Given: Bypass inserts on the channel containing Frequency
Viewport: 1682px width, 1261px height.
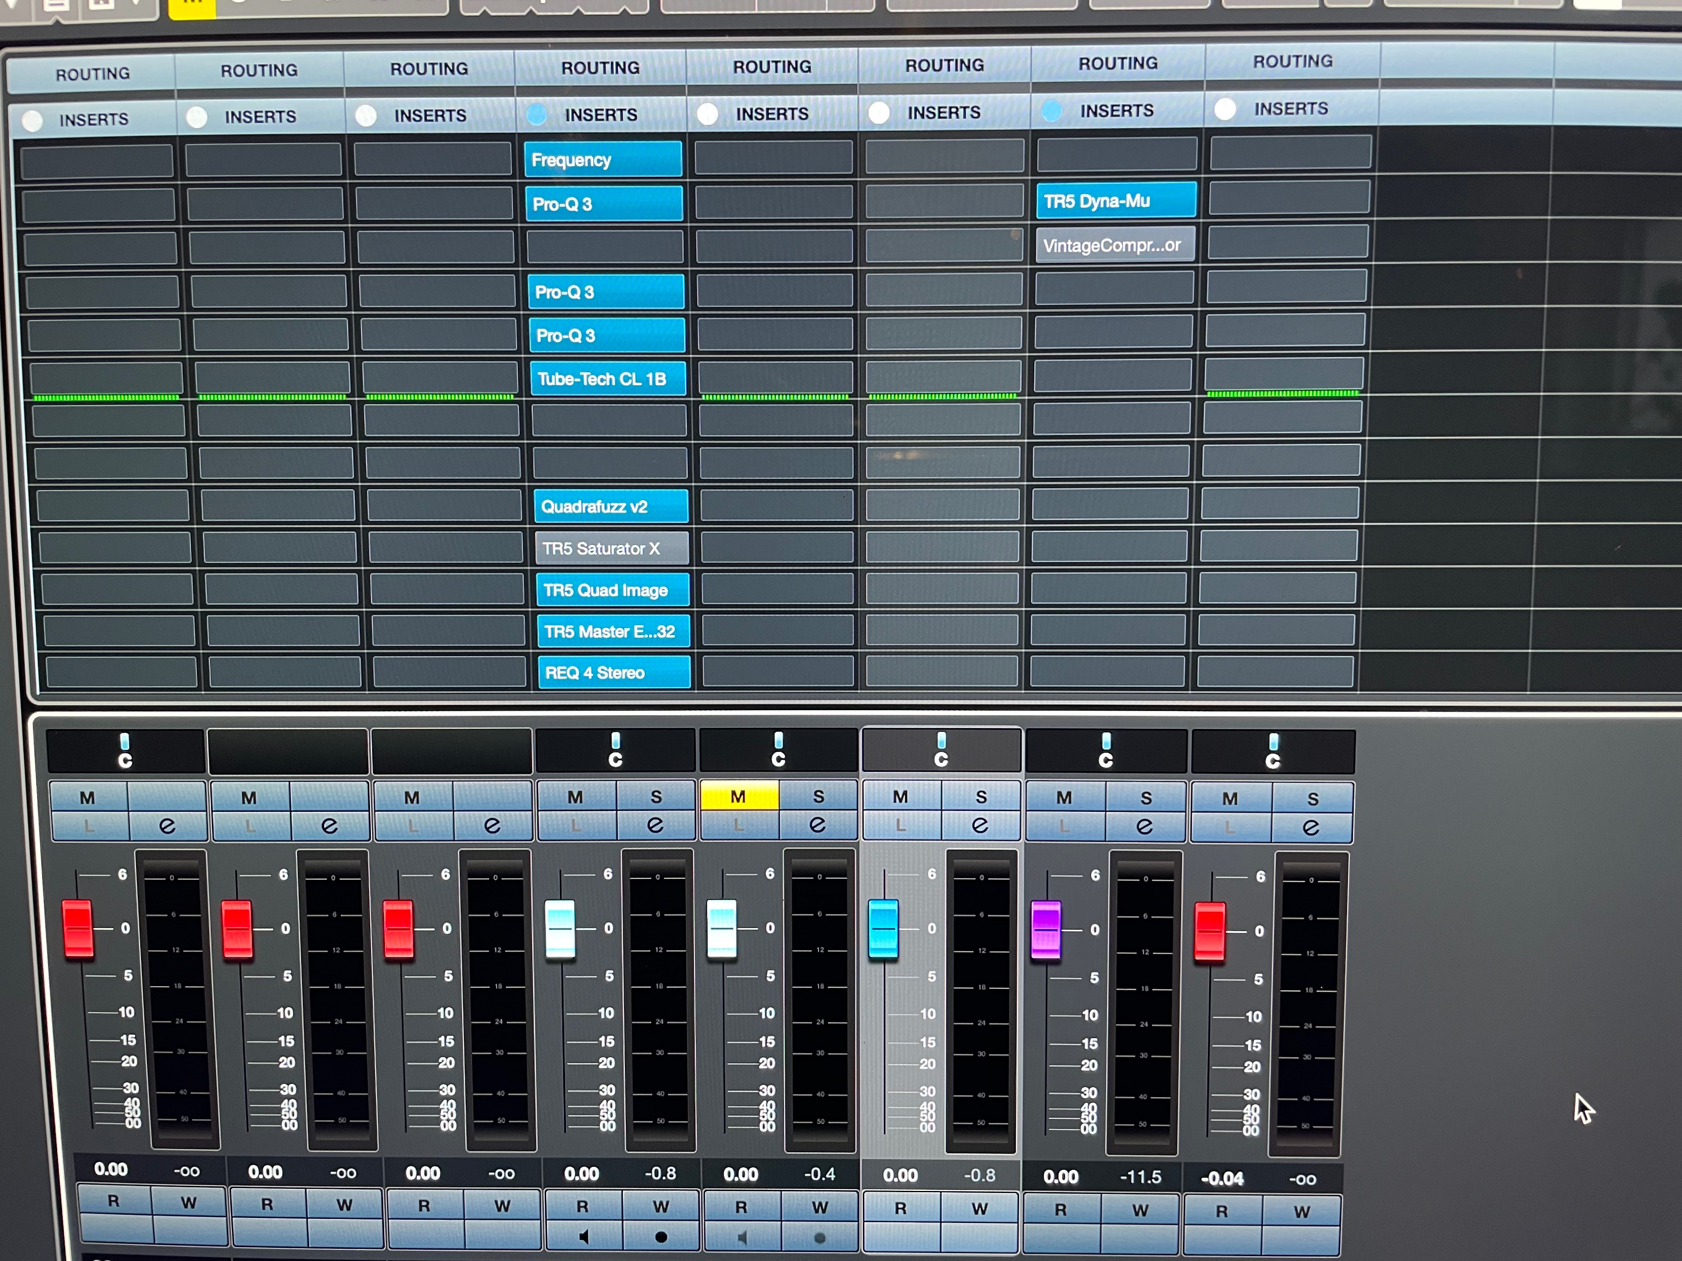Looking at the screenshot, I should point(537,114).
